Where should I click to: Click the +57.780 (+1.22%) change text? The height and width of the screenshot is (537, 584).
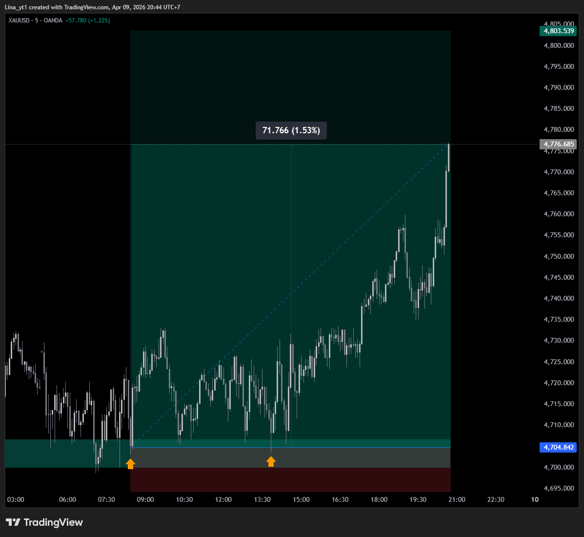click(x=88, y=21)
